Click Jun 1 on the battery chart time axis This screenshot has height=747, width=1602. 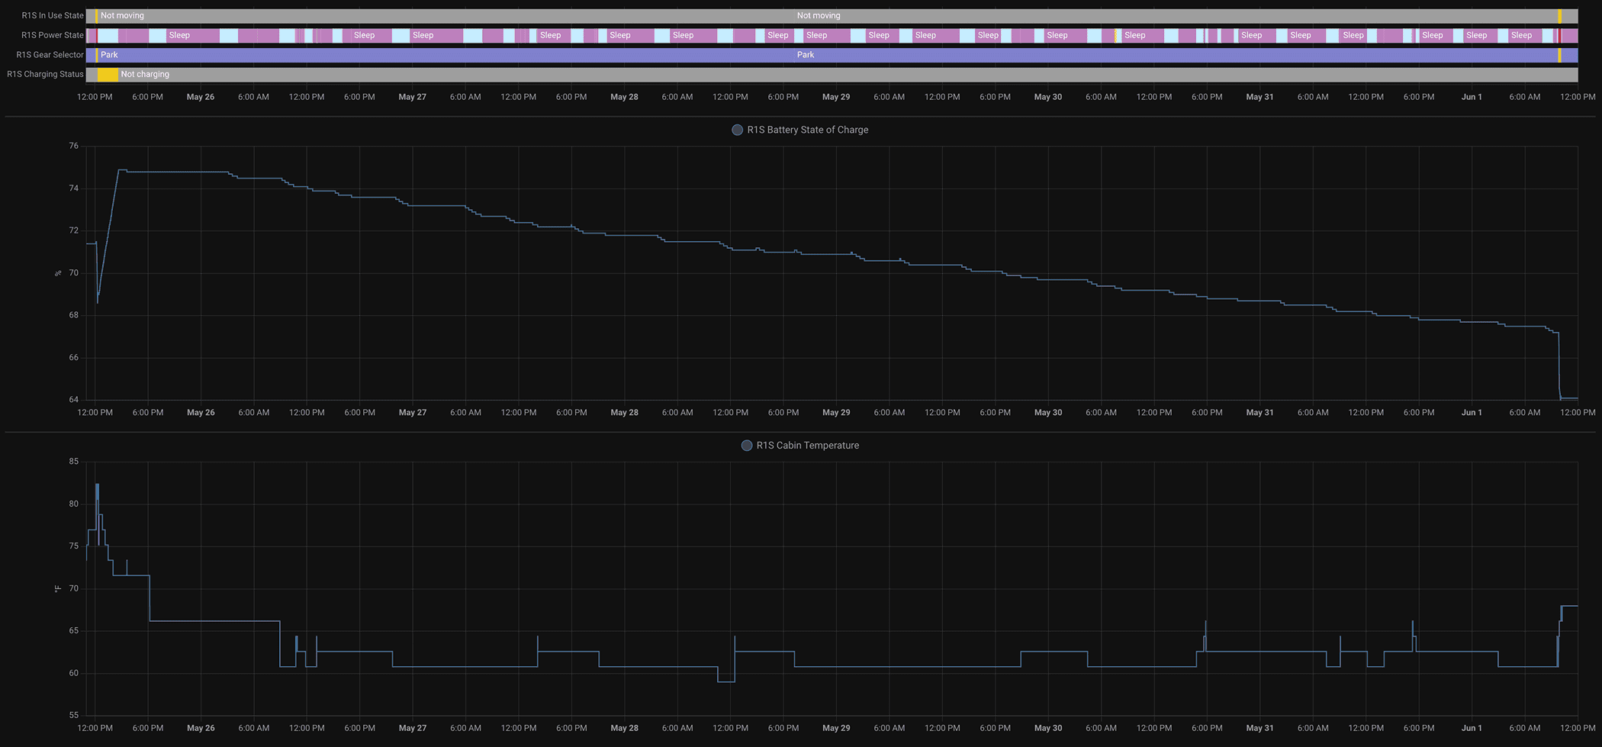click(x=1472, y=413)
